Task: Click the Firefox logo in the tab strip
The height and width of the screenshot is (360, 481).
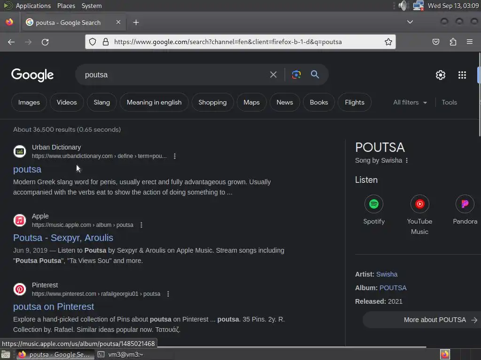Action: tap(9, 22)
